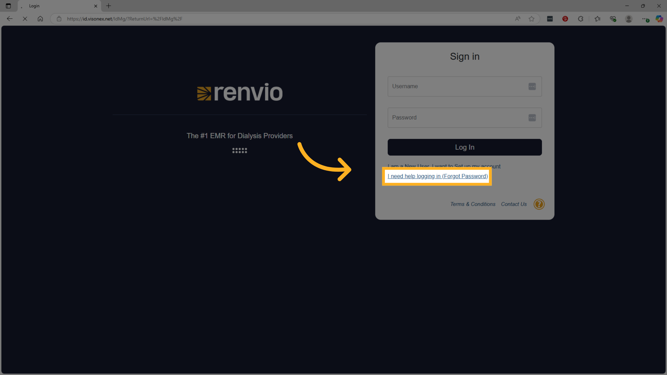Screen dimensions: 667x375
Task: Go back using the browser back arrow
Action: [9, 19]
